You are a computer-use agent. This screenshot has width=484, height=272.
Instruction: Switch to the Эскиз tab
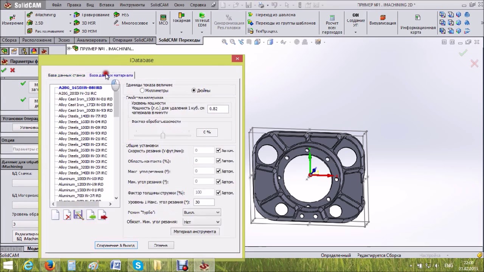tap(64, 40)
